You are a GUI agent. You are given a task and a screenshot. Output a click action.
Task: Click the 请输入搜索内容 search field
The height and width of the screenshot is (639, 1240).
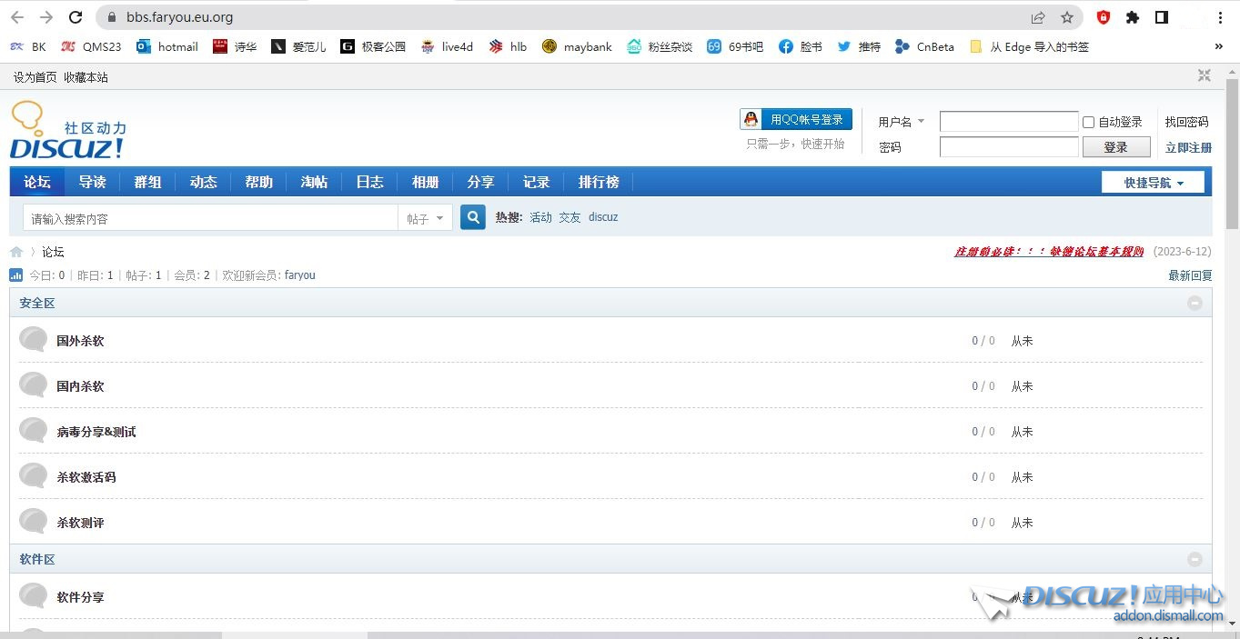coord(209,218)
